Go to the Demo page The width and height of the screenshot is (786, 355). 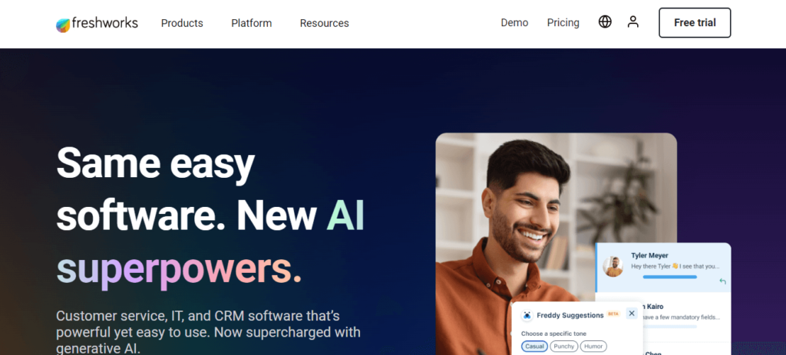click(514, 22)
